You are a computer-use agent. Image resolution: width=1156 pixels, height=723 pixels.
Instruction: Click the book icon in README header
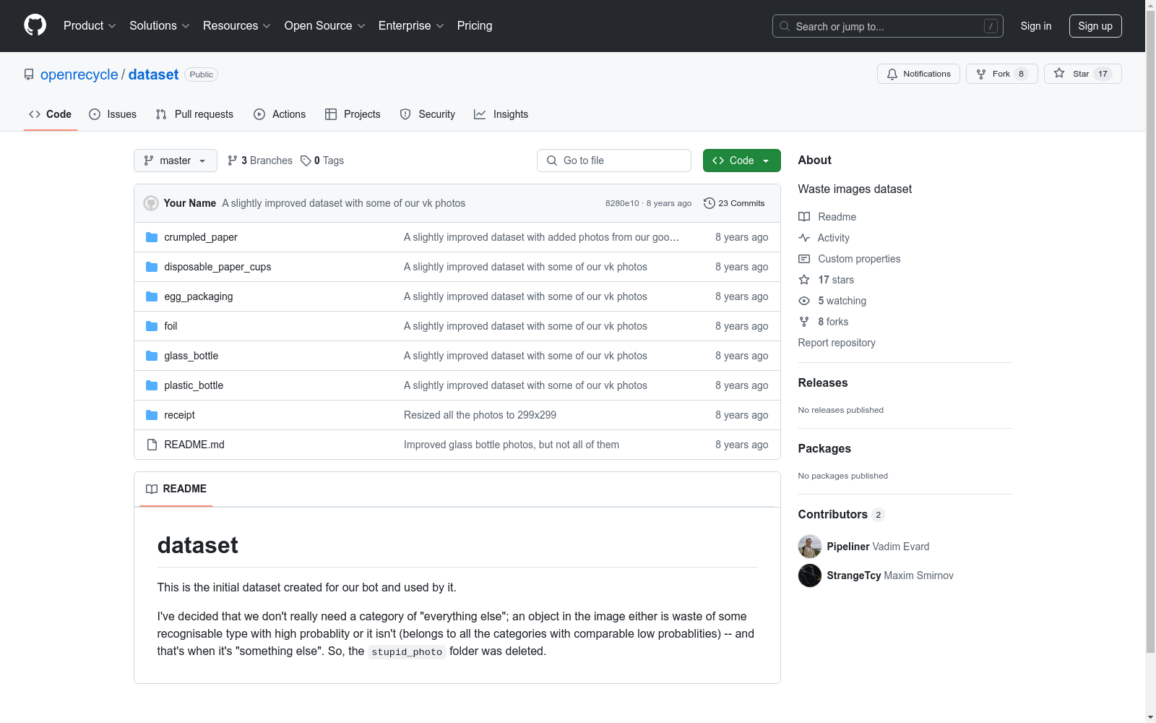coord(152,489)
